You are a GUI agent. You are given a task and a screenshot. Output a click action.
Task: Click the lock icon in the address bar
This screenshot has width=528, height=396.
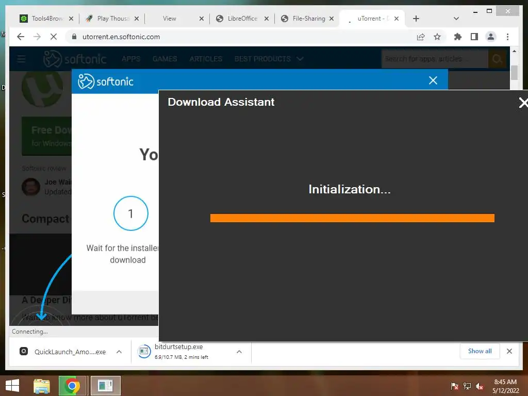tap(74, 37)
